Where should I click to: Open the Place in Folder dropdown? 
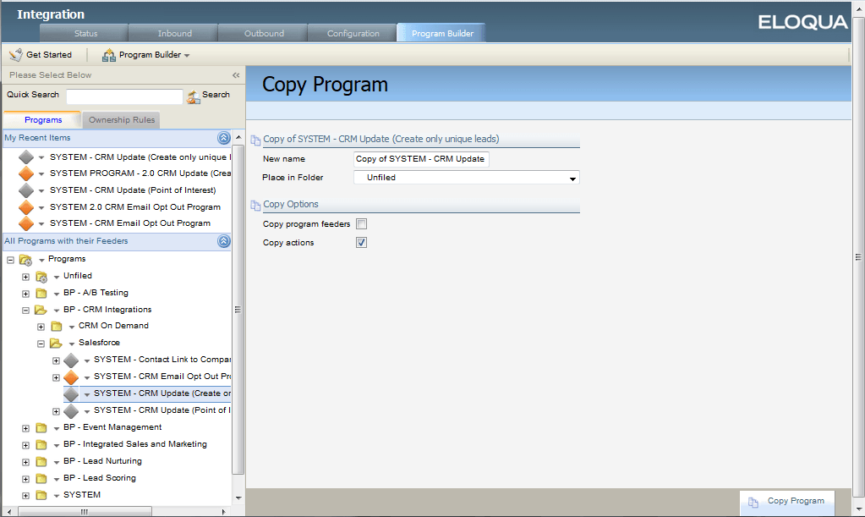click(572, 179)
